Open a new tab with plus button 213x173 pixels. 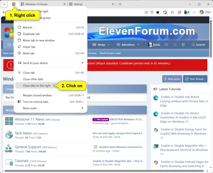tap(120, 4)
